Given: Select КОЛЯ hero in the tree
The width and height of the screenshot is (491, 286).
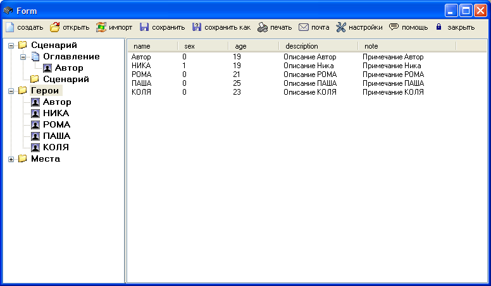Looking at the screenshot, I should [56, 148].
